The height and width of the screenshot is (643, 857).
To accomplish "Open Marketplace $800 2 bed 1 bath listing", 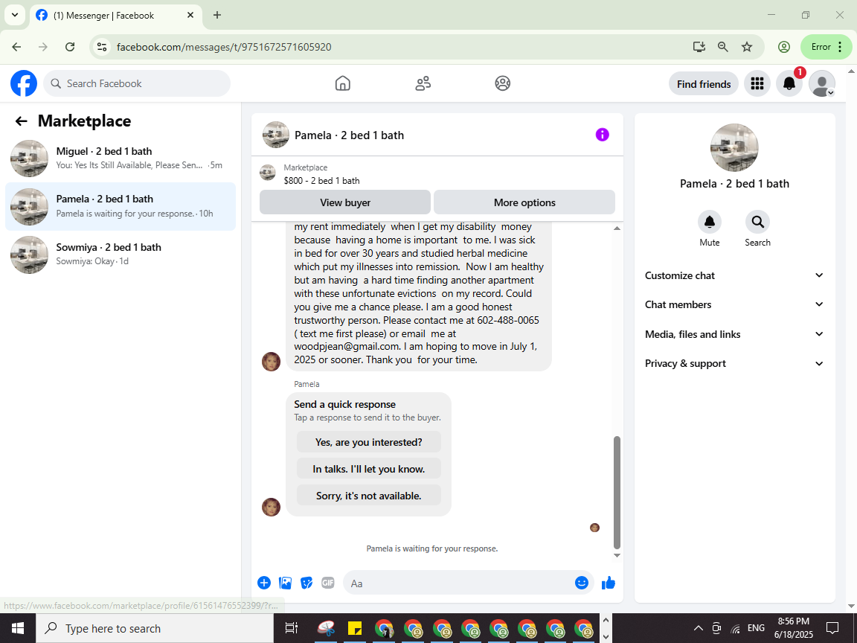I will coord(321,174).
